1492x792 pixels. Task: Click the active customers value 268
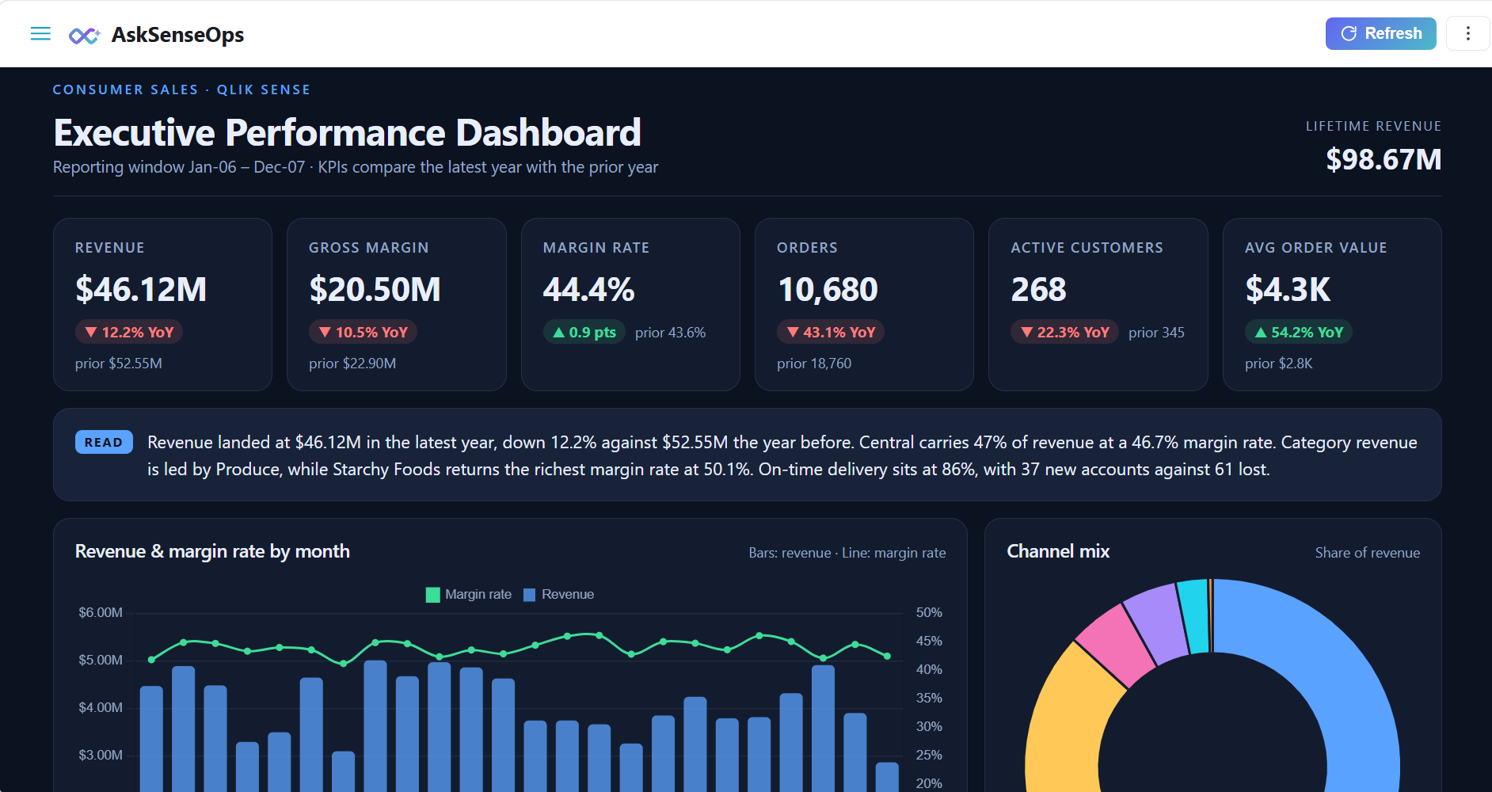[1038, 289]
